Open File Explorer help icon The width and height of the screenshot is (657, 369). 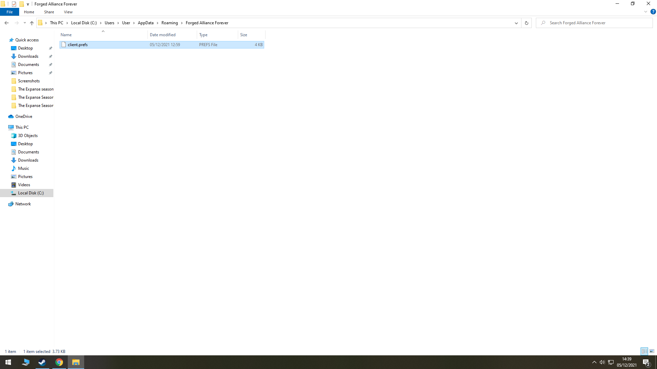653,12
